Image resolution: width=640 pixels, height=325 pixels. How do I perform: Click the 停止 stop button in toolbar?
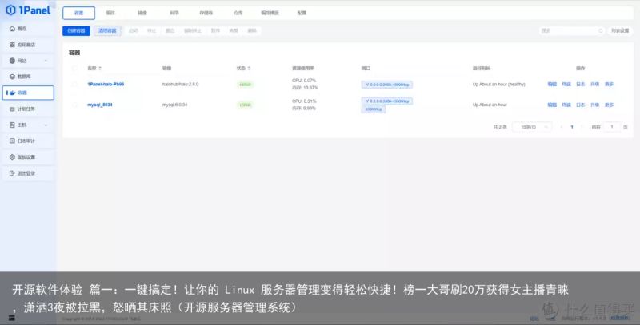click(x=151, y=30)
